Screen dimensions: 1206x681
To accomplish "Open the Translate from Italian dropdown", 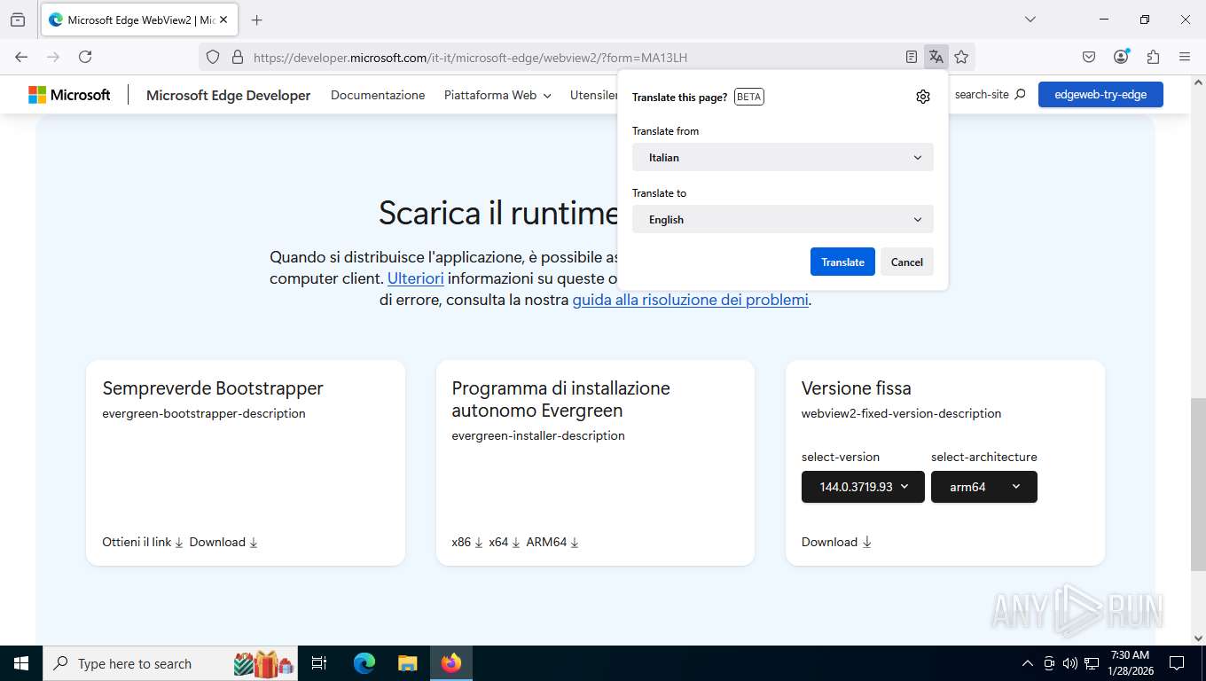I will pyautogui.click(x=782, y=157).
